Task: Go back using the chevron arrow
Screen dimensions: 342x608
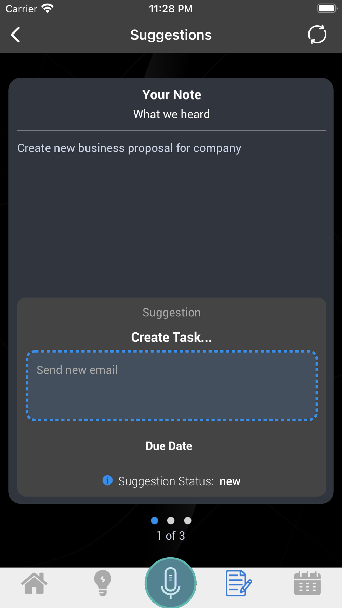Action: tap(15, 35)
